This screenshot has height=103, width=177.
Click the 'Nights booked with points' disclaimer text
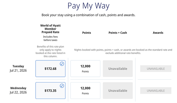point(123,51)
